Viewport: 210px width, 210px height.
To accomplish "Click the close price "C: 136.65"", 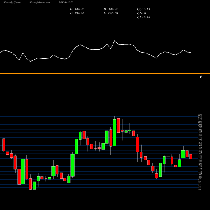I will click(77, 13).
